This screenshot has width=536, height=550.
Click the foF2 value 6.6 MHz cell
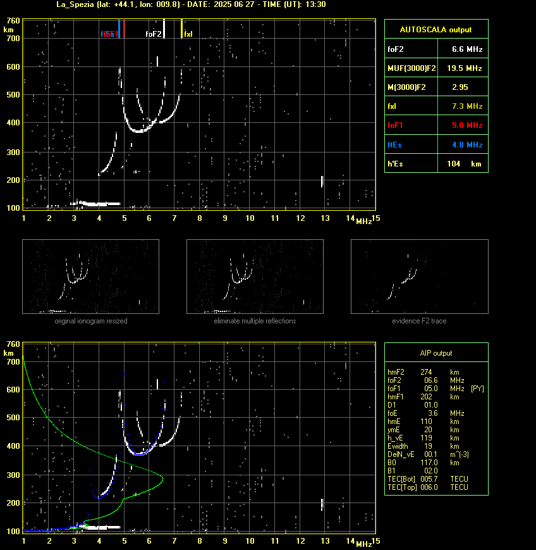pos(463,49)
